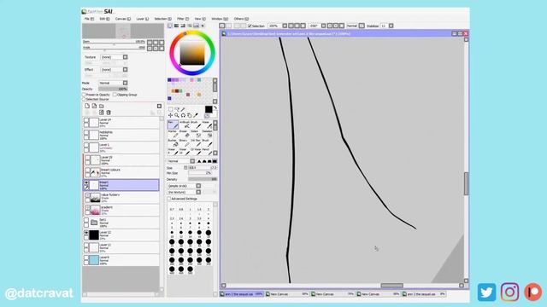Choose the Marker tool
The image size is (547, 307).
[x=173, y=134]
